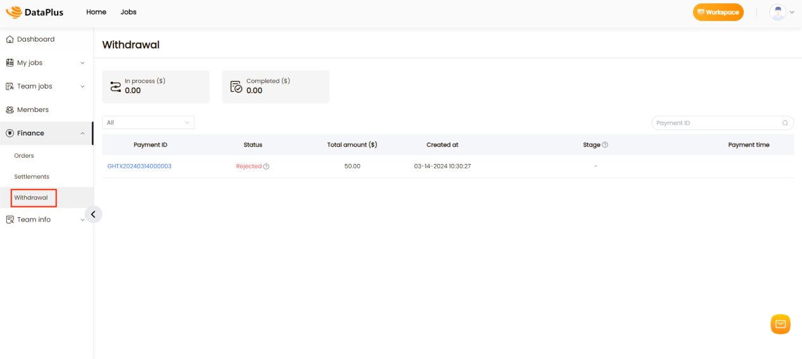Expand the My jobs chevron
802x359 pixels.
pos(82,63)
